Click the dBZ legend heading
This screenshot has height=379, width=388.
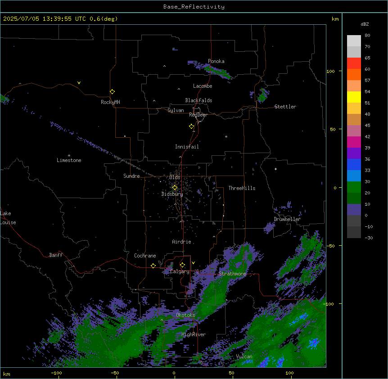click(365, 24)
